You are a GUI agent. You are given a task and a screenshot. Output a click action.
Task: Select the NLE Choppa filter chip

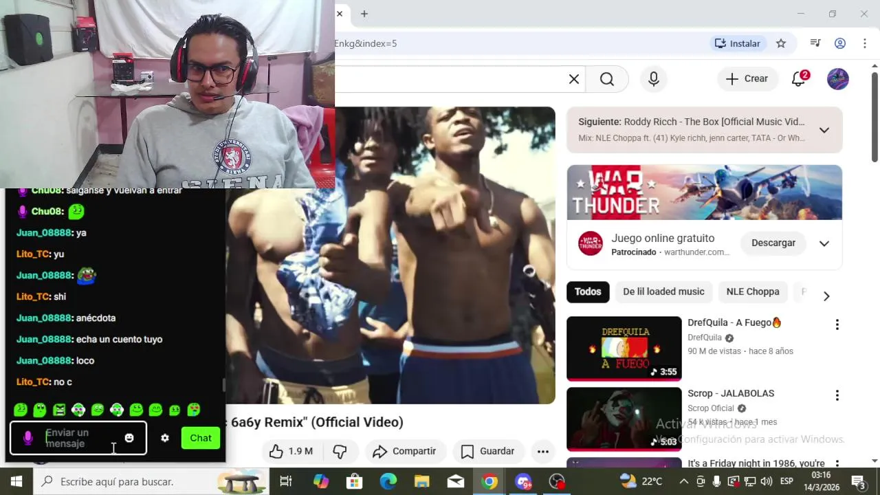(x=753, y=291)
